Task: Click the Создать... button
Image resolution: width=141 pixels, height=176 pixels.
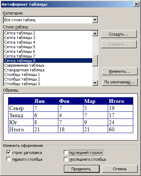Action: pos(119,34)
